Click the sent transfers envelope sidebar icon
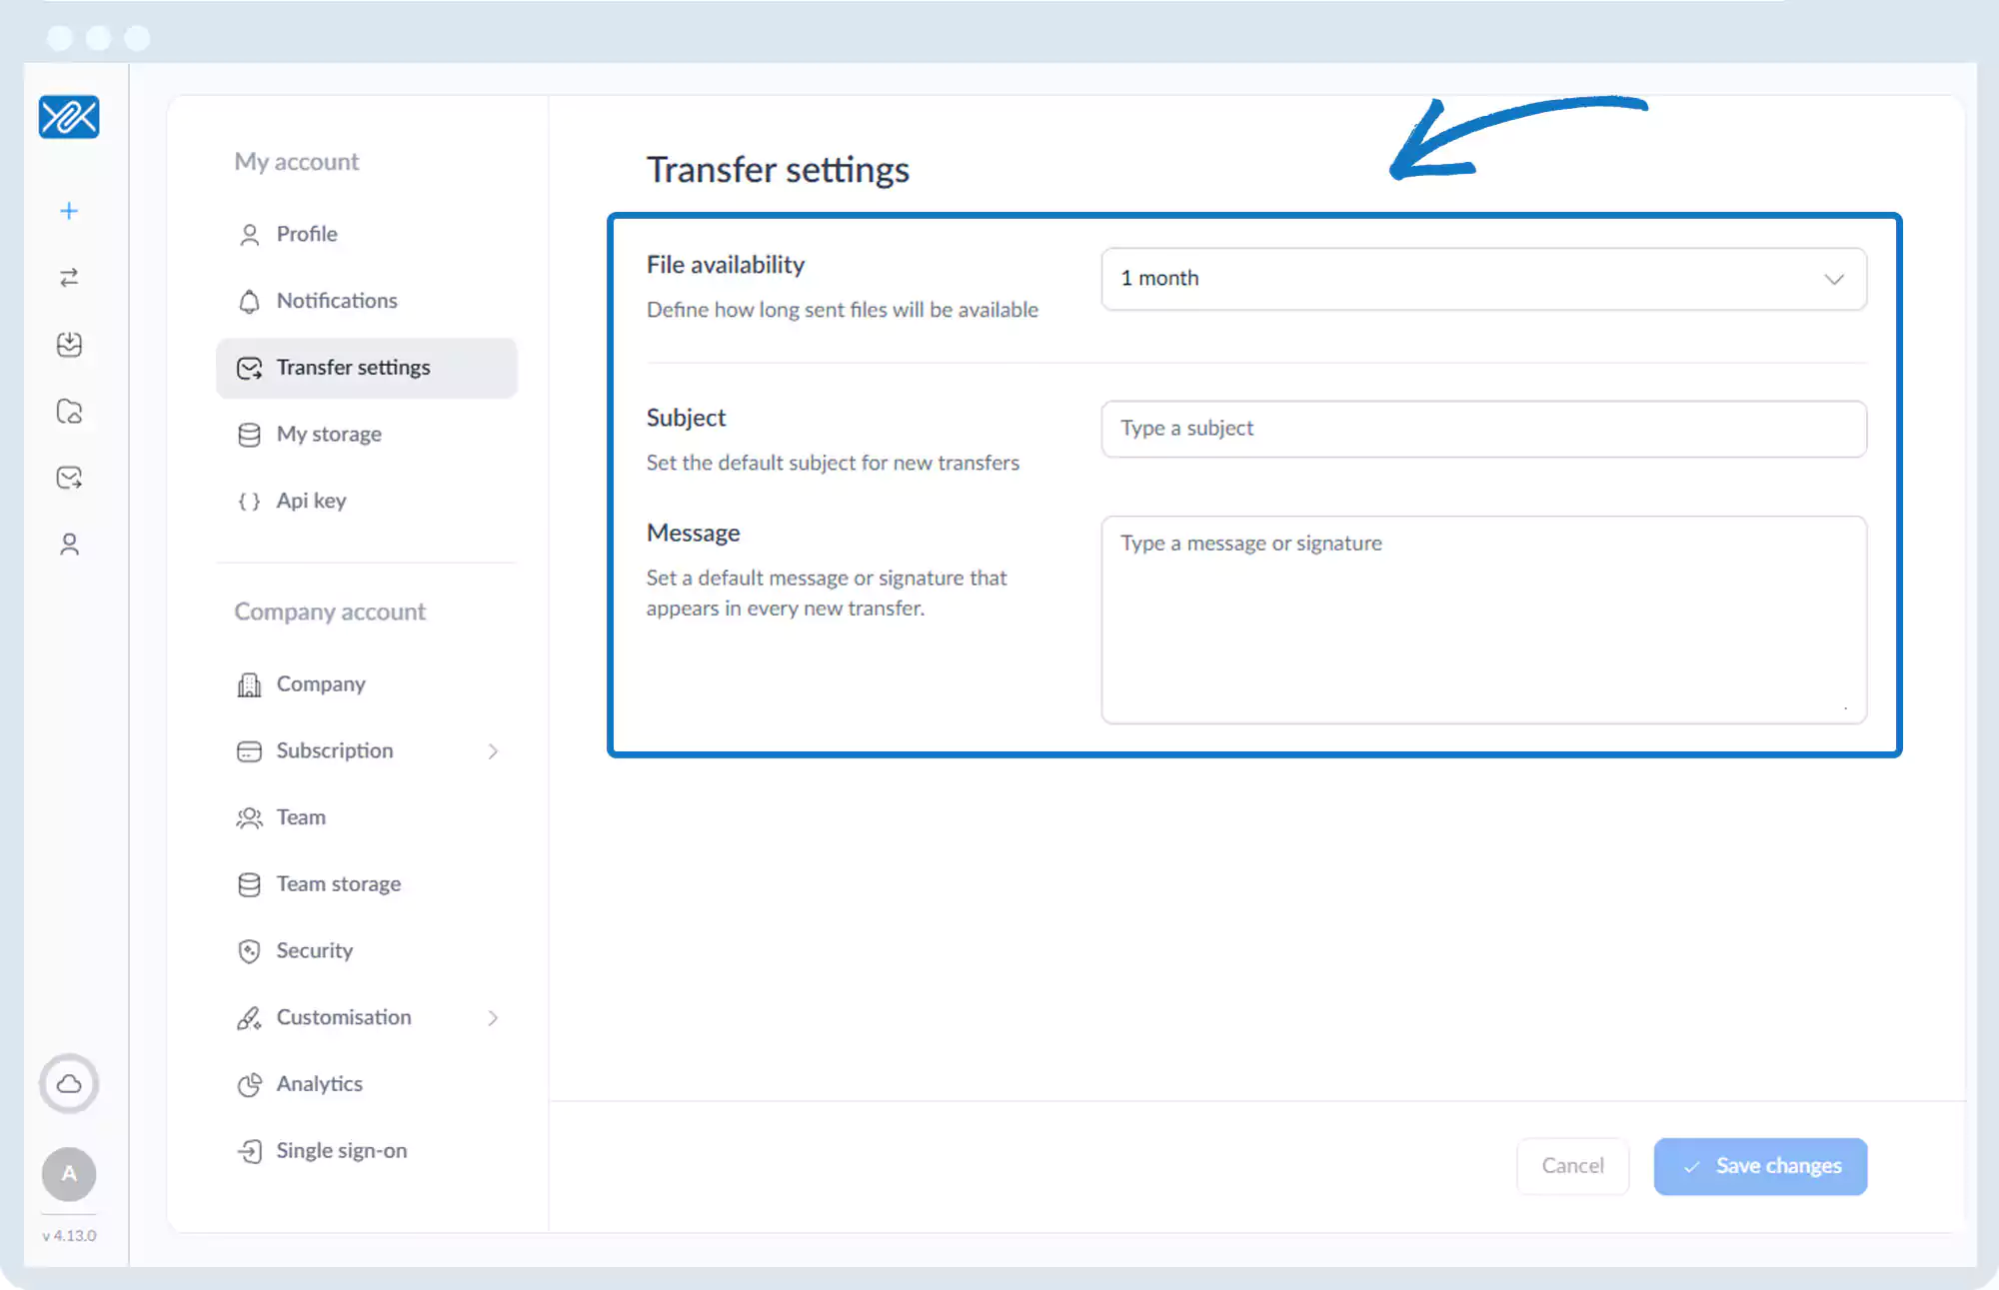 tap(69, 478)
